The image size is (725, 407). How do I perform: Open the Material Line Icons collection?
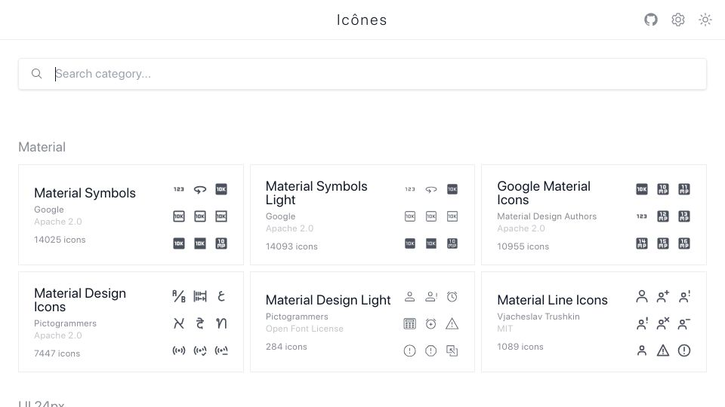point(594,322)
